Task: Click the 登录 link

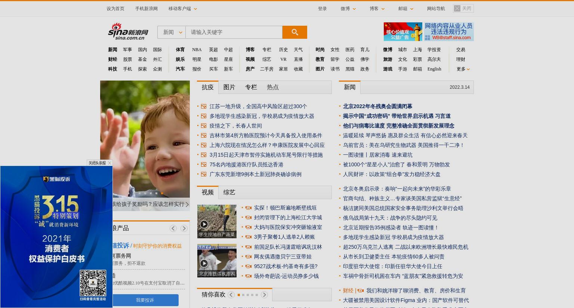Action: 322,9
